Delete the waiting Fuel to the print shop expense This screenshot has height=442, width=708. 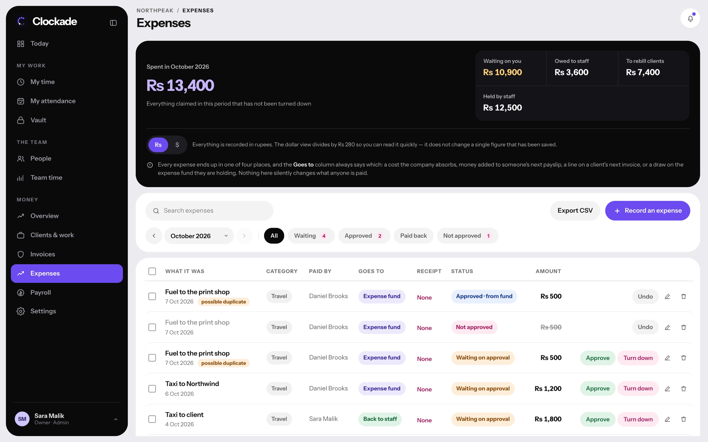(x=684, y=358)
